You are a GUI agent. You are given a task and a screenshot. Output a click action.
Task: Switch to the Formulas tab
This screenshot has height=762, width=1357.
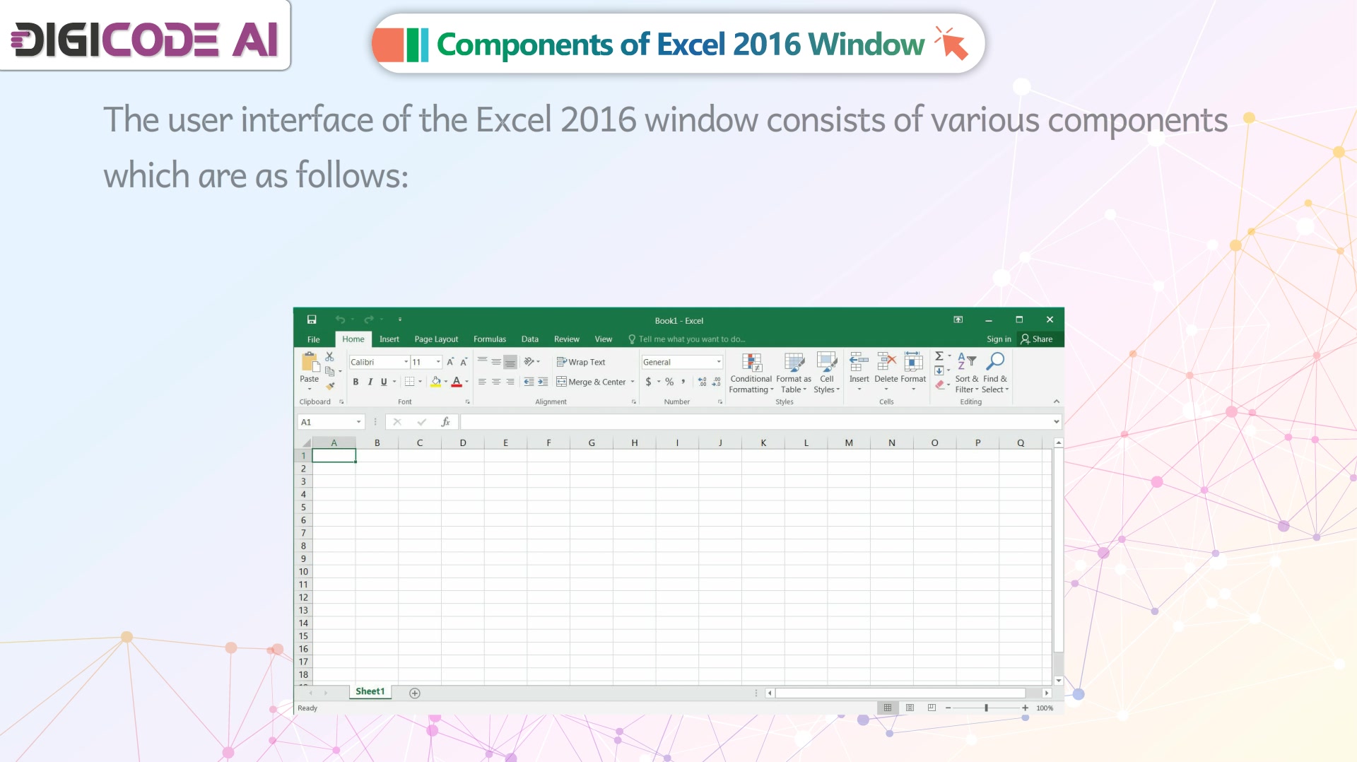(490, 339)
